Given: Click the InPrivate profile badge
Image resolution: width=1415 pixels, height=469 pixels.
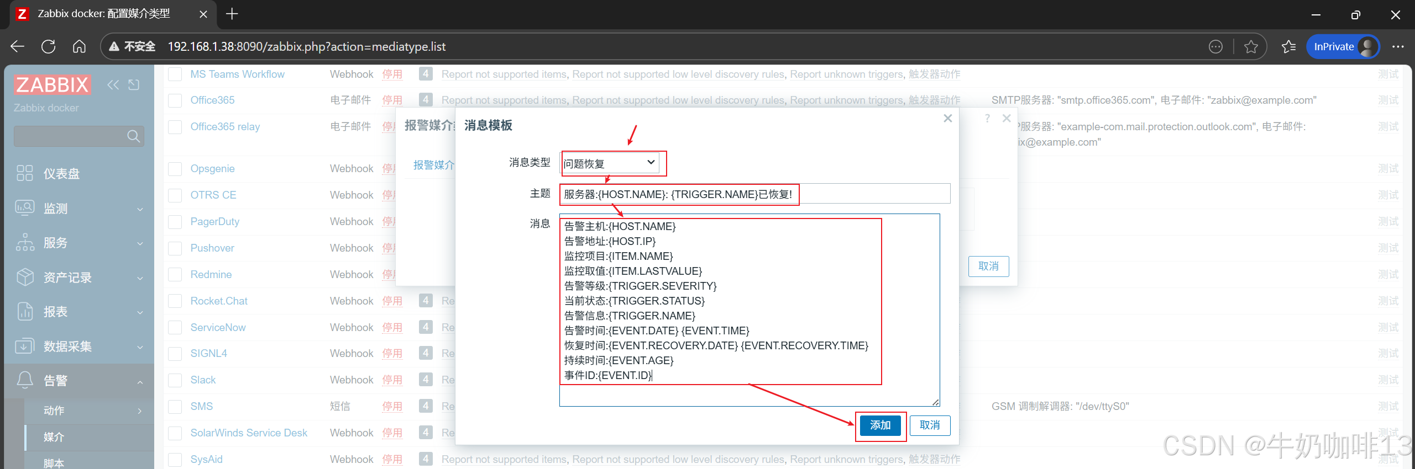Looking at the screenshot, I should pyautogui.click(x=1343, y=47).
